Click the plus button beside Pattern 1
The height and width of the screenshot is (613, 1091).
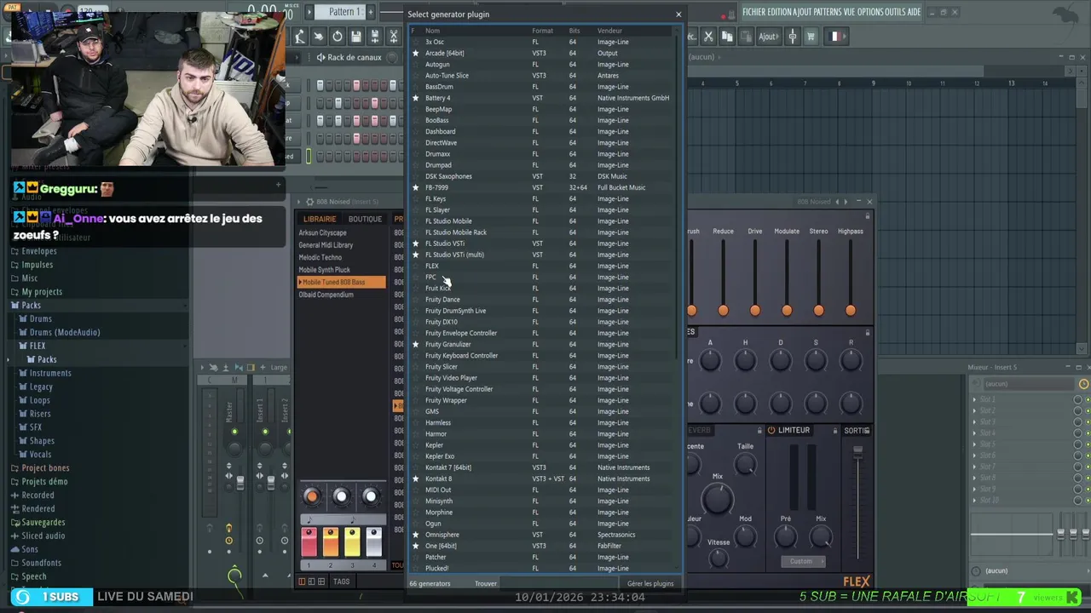[x=371, y=11]
